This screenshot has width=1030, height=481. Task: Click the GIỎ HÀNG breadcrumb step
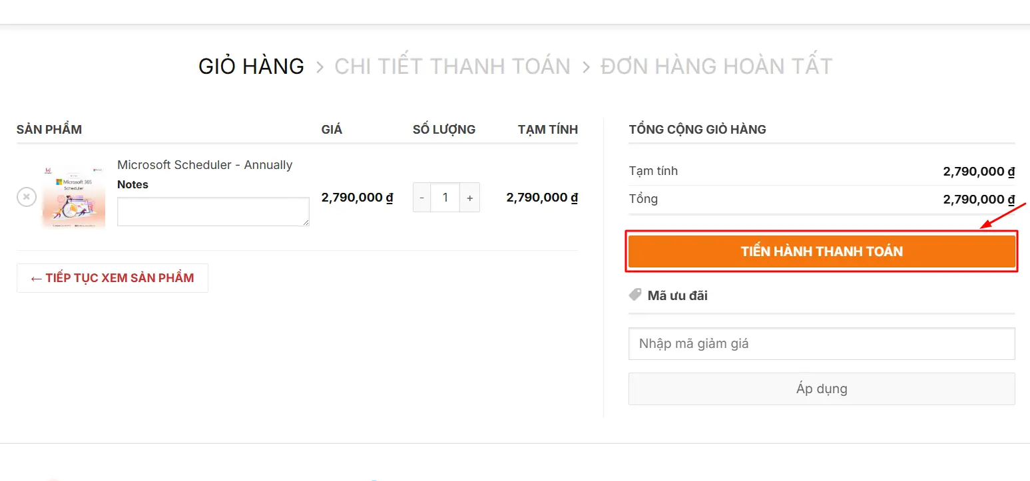[x=251, y=65]
